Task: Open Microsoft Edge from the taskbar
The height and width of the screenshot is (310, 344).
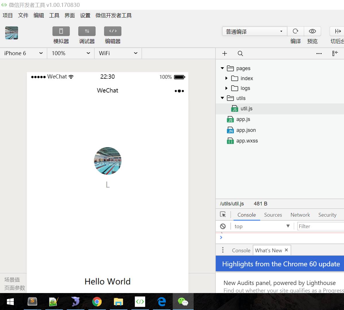Action: click(x=162, y=302)
